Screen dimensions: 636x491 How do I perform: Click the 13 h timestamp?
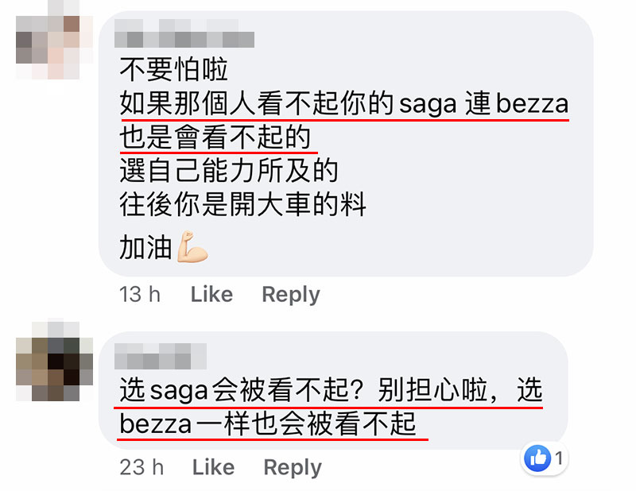coord(140,294)
